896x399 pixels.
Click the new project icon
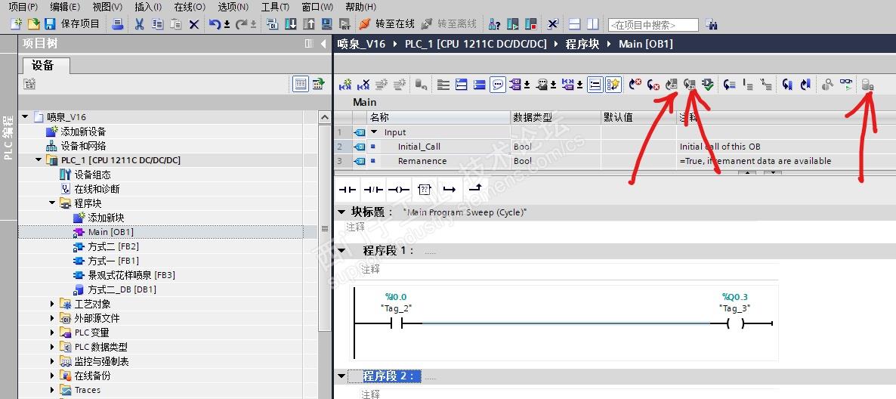[17, 24]
